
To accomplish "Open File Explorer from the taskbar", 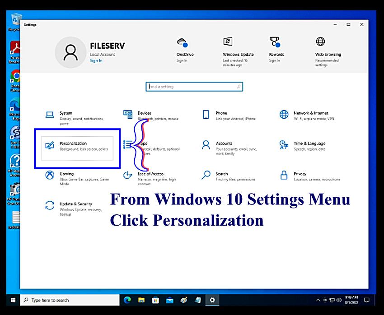I will pos(141,300).
